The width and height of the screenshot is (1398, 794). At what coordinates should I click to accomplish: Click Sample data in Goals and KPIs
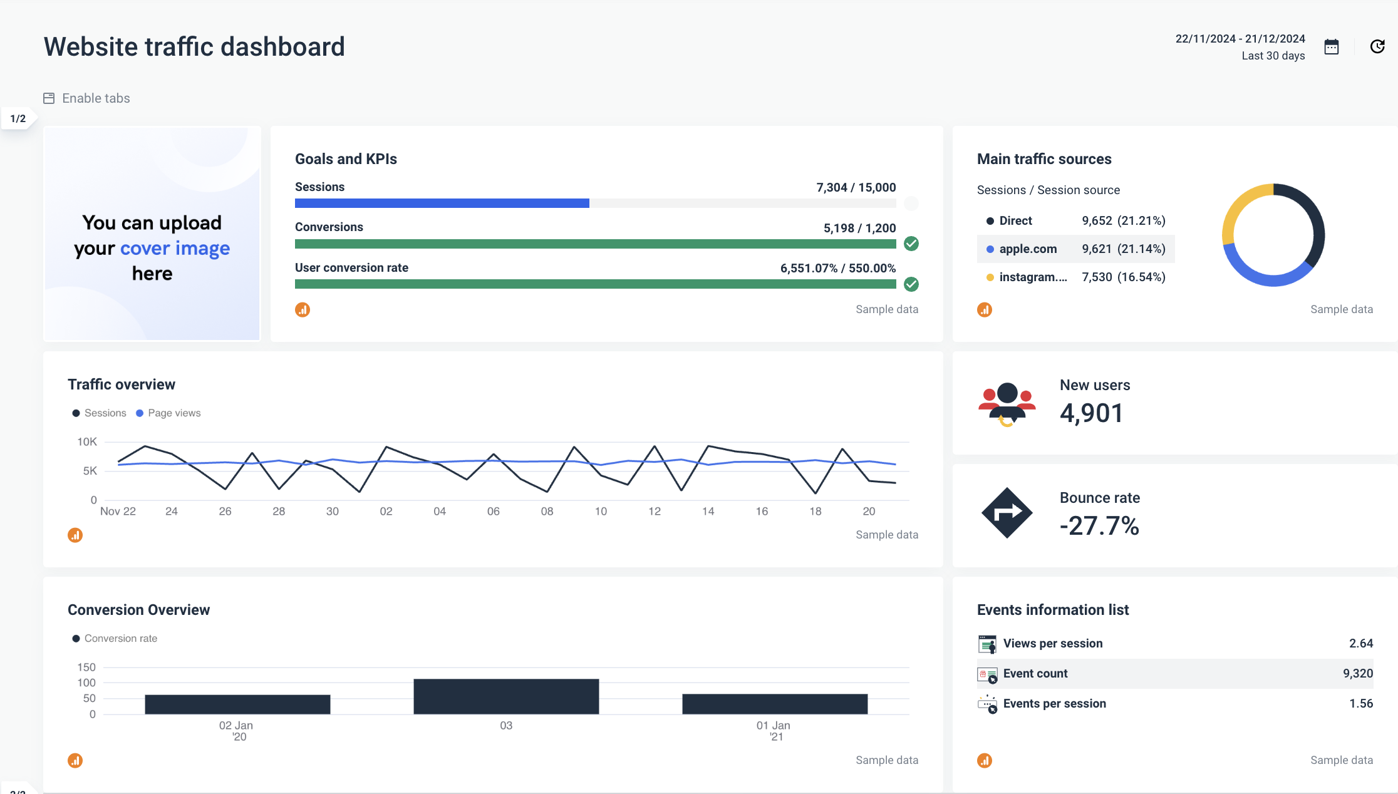887,309
